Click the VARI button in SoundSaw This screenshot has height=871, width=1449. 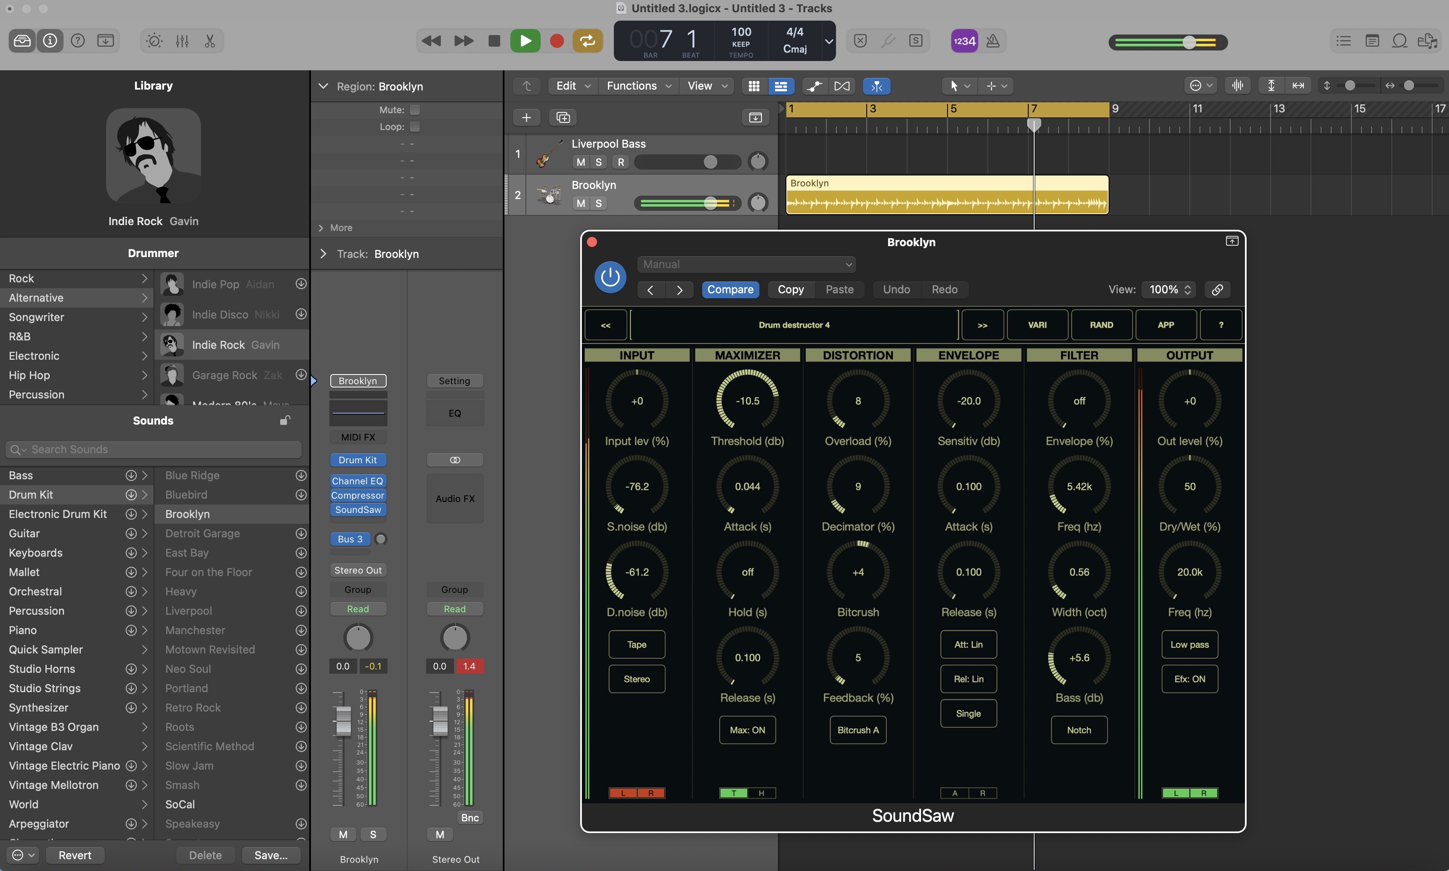click(1037, 324)
